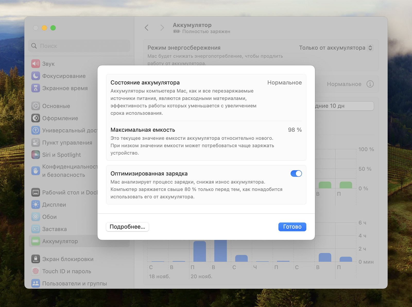Open Пользователи и группы in the sidebar
This screenshot has width=412, height=307.
click(x=74, y=284)
